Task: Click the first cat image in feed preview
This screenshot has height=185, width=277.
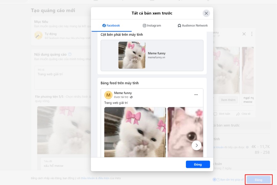Action: click(x=135, y=132)
